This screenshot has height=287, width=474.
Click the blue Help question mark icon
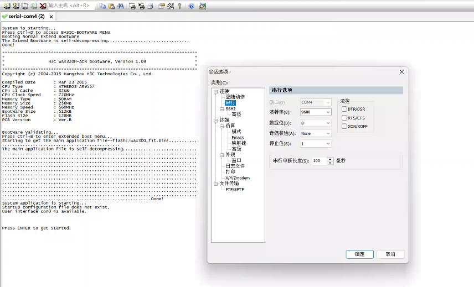click(x=191, y=6)
